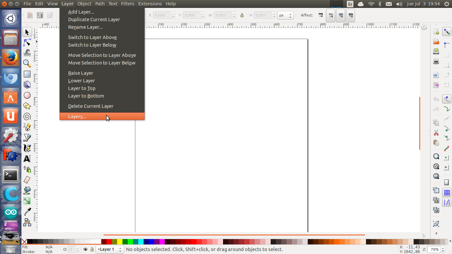Viewport: 452px width, 254px height.
Task: Pick the Ellipse tool in toolbox
Action: [27, 95]
